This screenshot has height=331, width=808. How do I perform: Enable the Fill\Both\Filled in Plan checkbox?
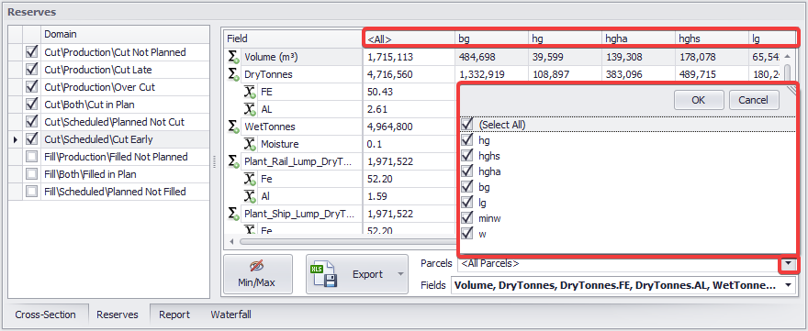(x=32, y=174)
